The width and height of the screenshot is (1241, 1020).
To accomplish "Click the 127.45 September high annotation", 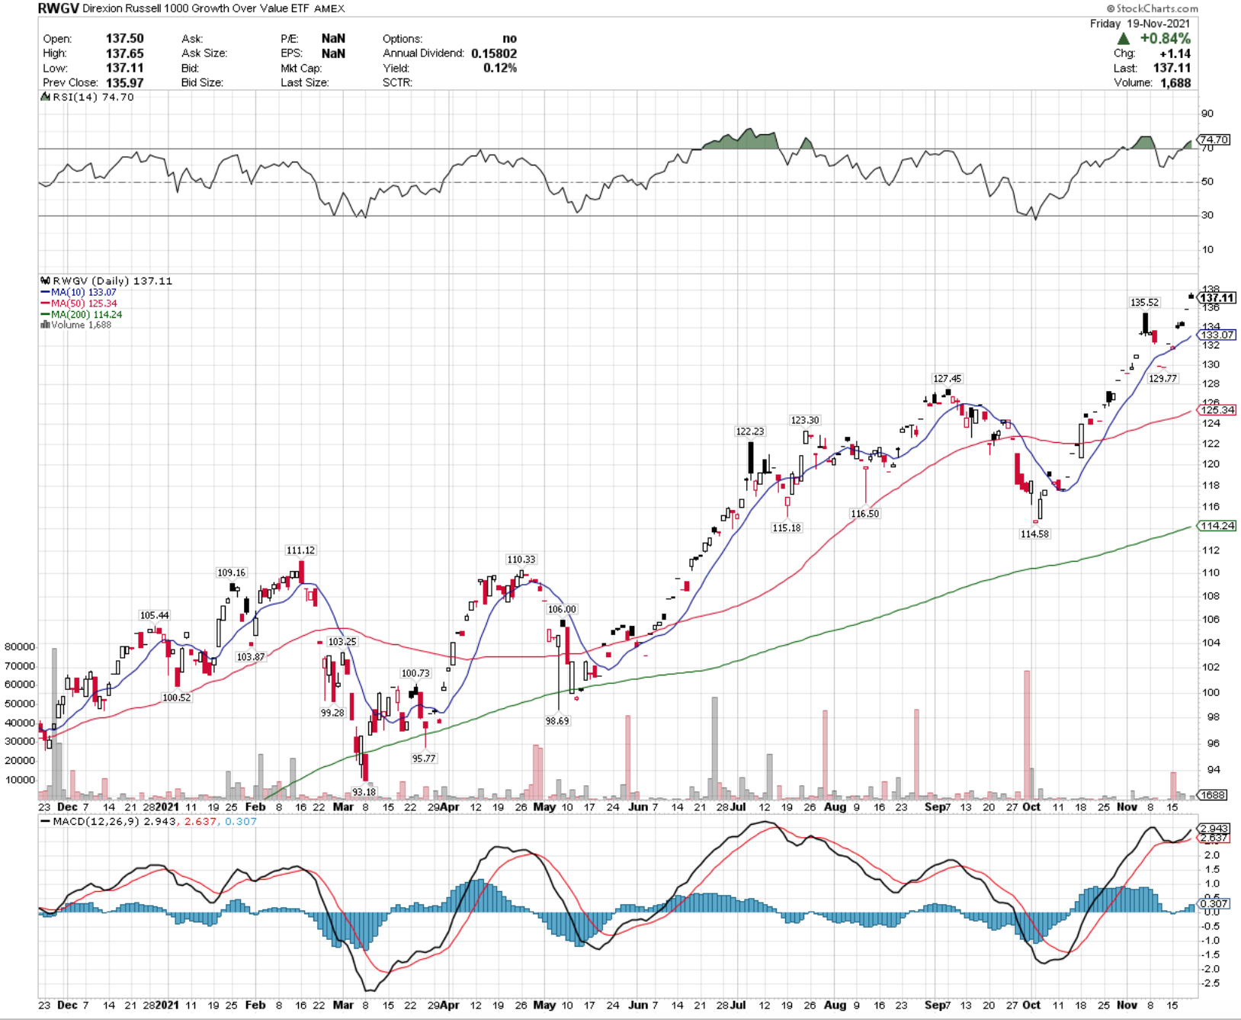I will click(x=948, y=378).
